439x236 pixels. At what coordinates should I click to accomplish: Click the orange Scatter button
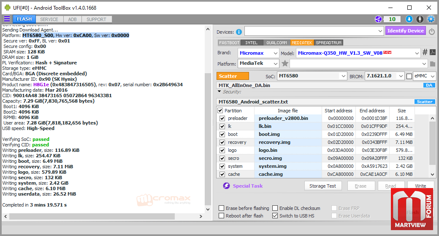233,76
